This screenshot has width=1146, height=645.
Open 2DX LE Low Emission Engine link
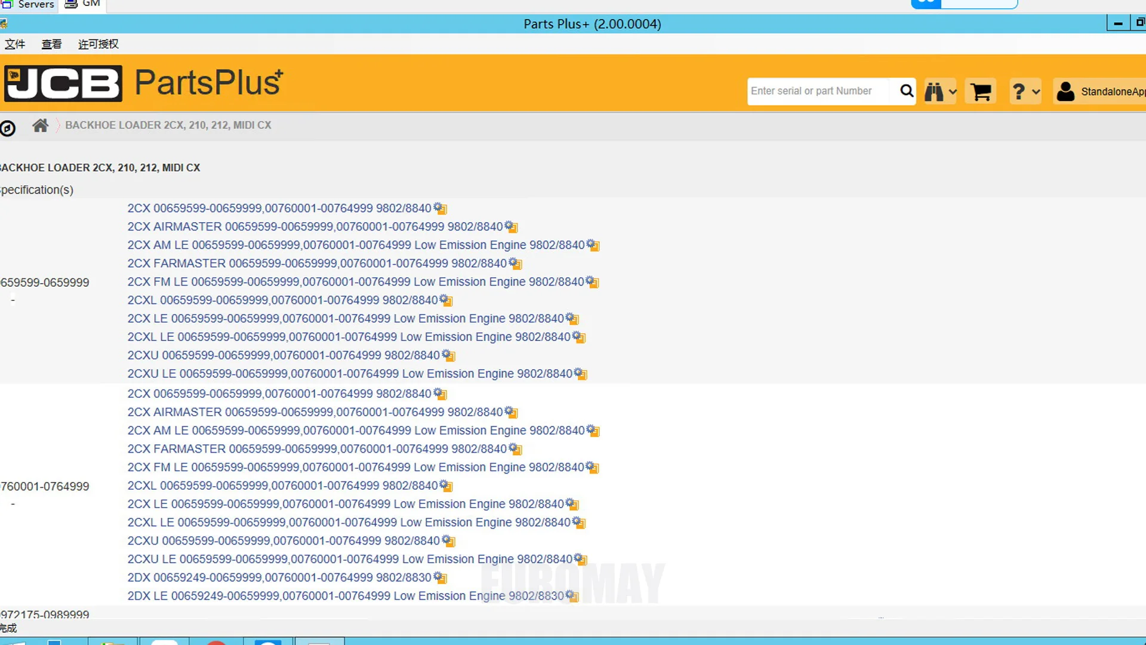(x=346, y=596)
